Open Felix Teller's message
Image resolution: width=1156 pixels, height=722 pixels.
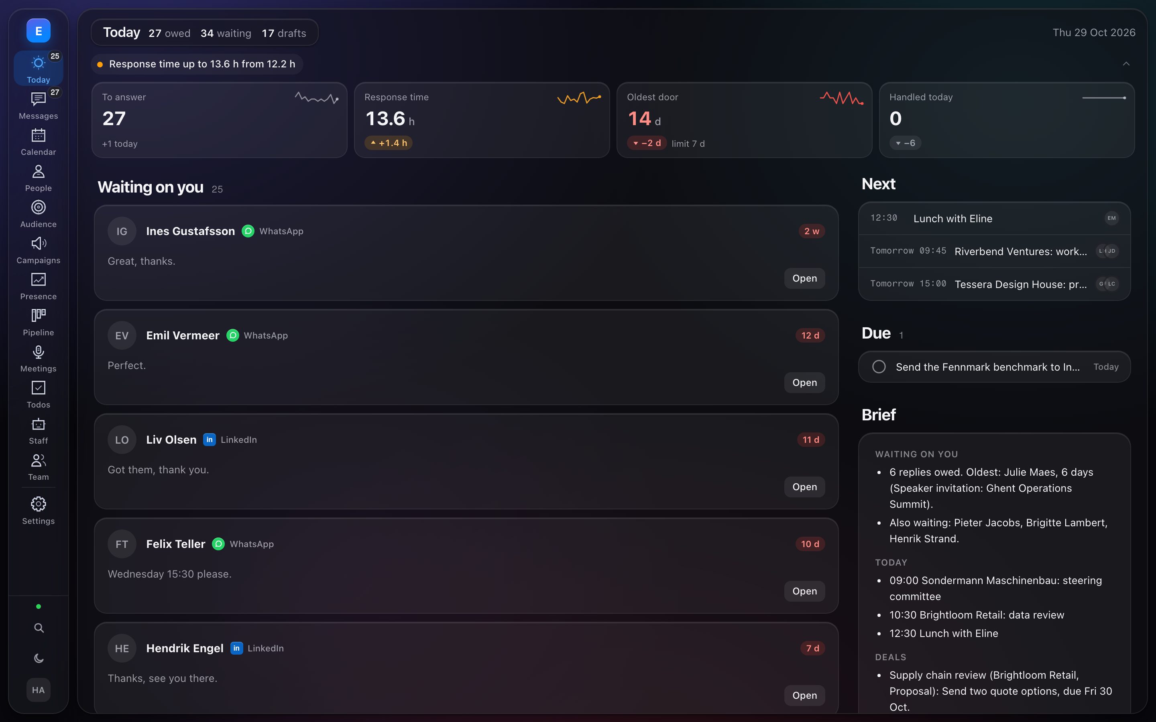click(804, 591)
